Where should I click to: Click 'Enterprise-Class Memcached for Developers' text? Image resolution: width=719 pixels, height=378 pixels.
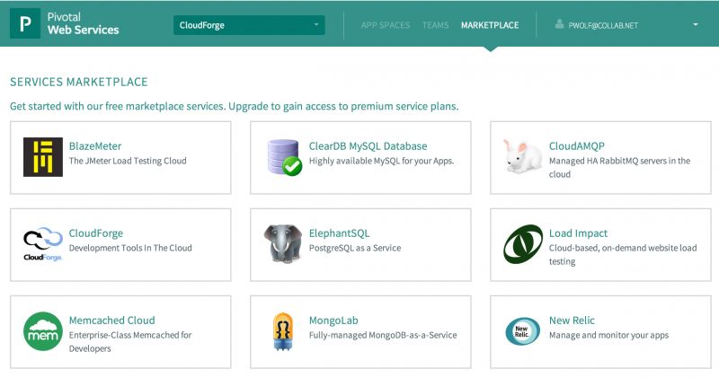click(130, 341)
